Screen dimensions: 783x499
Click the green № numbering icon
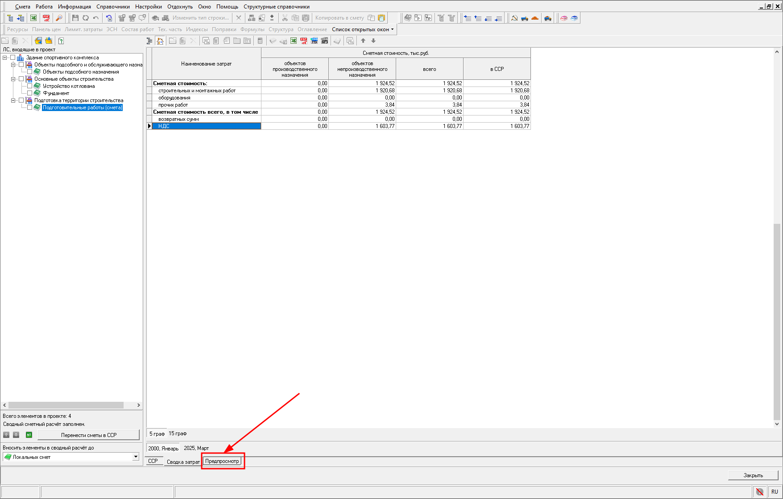pyautogui.click(x=29, y=435)
